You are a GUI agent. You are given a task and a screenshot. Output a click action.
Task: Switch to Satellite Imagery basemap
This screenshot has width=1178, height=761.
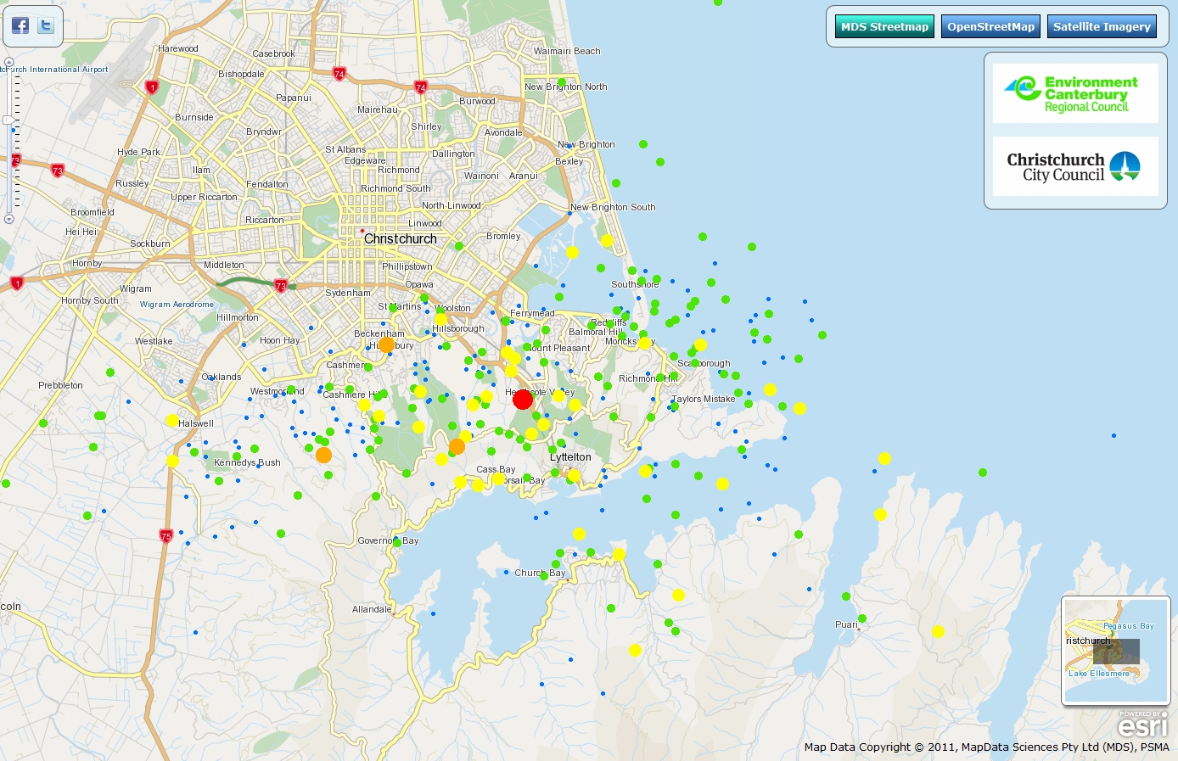(1102, 27)
